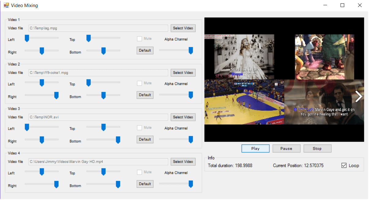Click Video 4 Alpha Channel slider

[x=176, y=184]
